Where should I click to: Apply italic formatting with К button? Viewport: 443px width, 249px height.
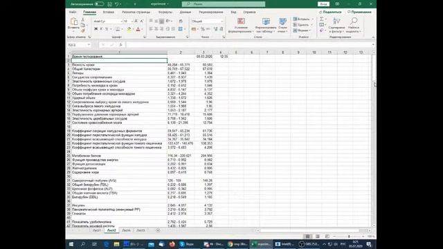pos(101,29)
